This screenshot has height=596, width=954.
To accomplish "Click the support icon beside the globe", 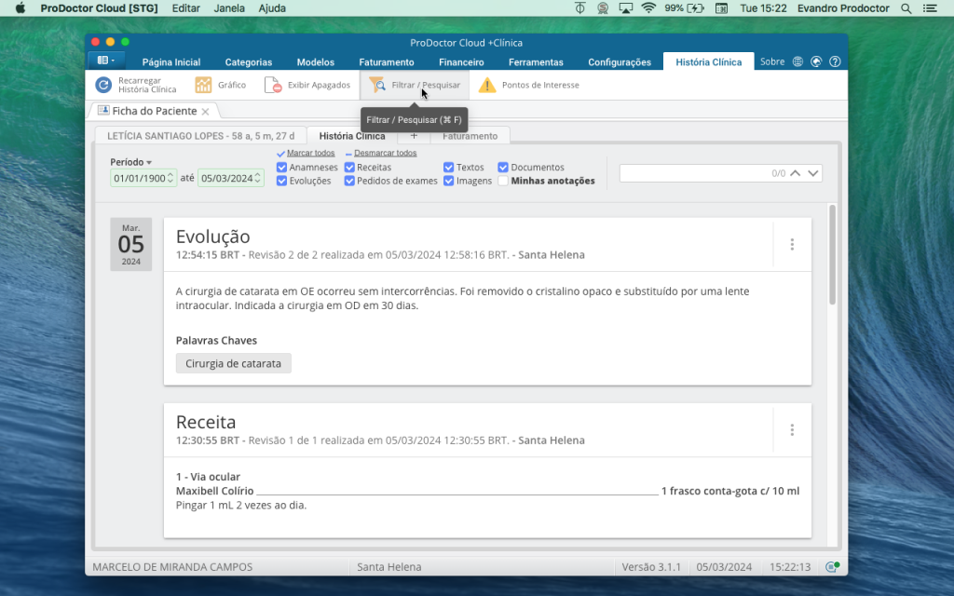I will click(816, 61).
